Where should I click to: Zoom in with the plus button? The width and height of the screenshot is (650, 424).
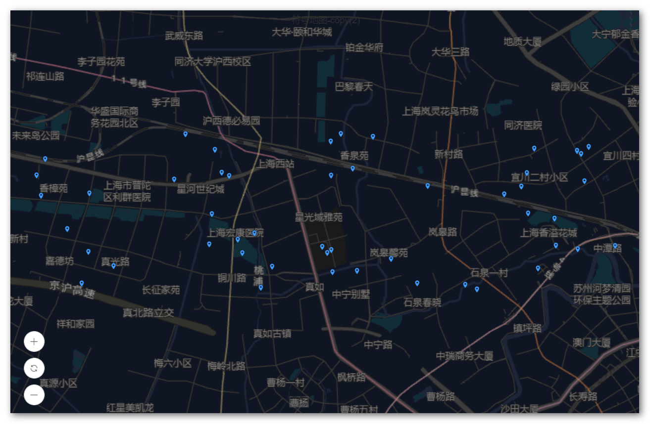point(34,341)
